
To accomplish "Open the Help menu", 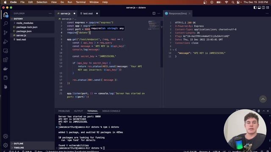I will (x=105, y=2).
